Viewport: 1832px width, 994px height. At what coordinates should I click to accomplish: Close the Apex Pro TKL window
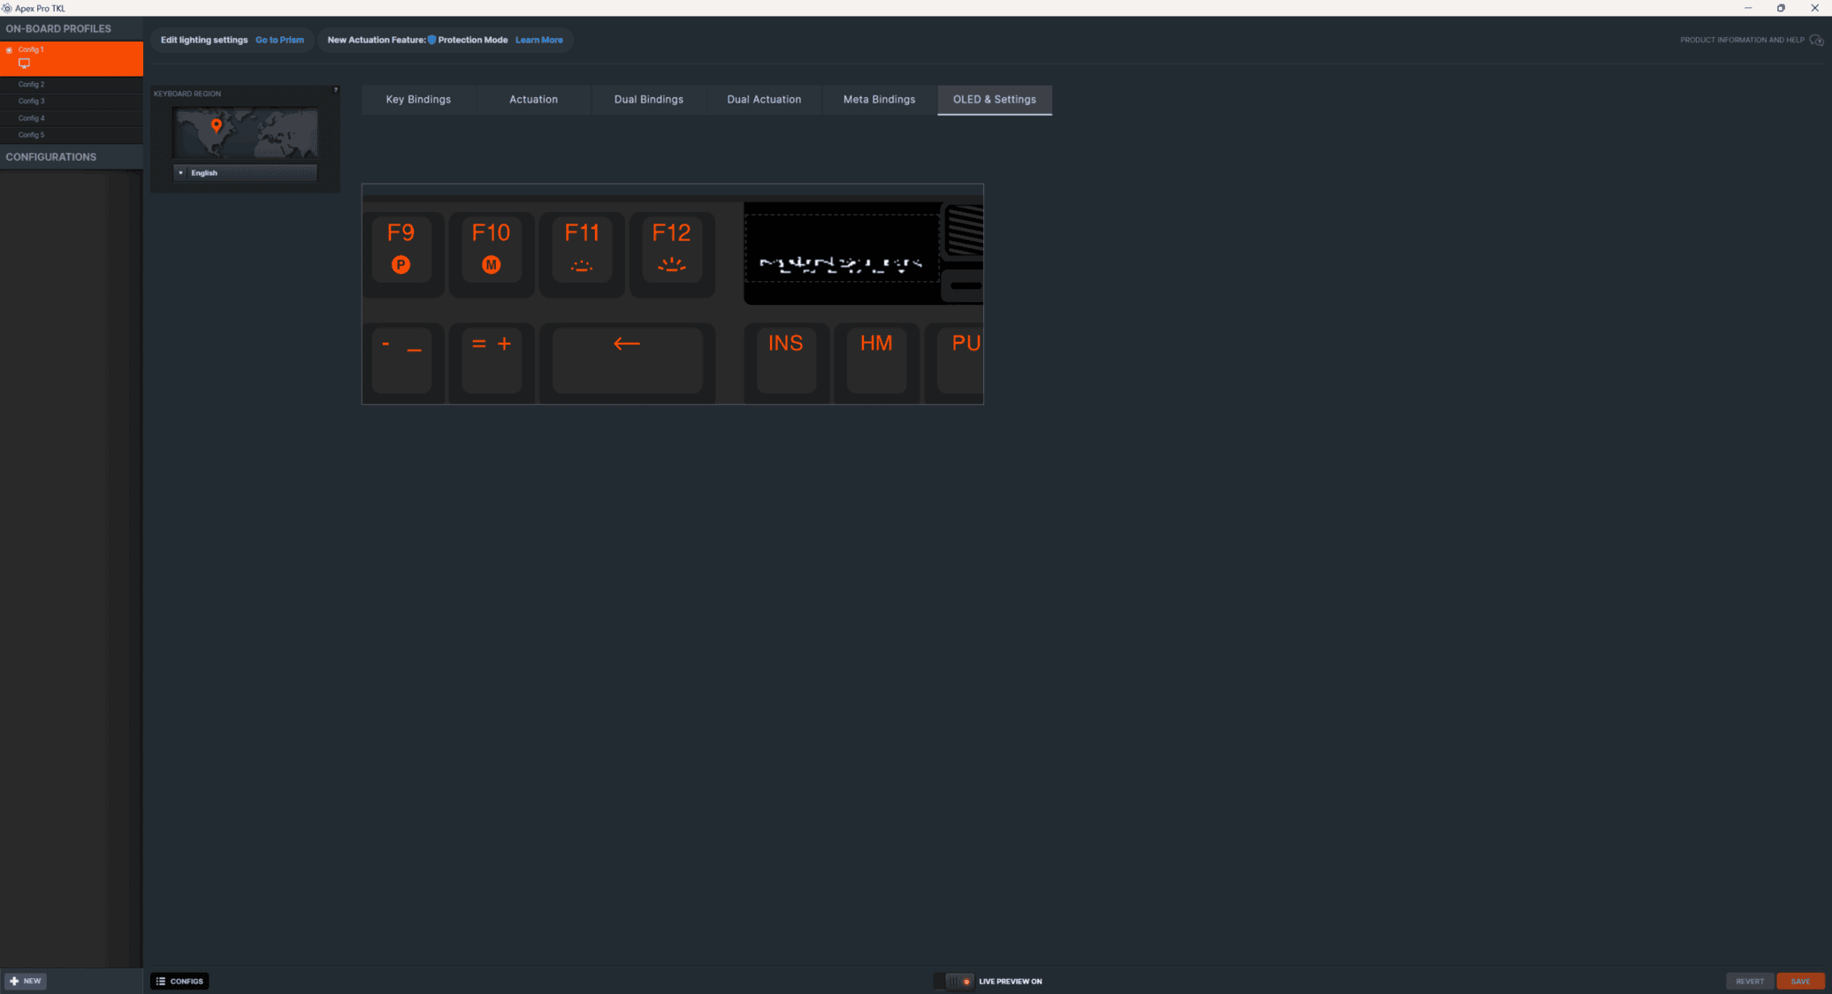click(x=1814, y=8)
